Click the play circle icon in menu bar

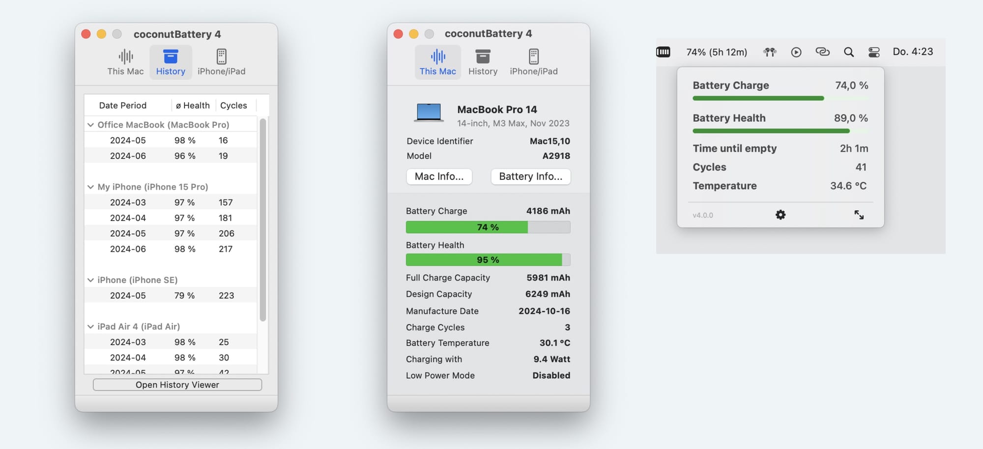coord(796,52)
